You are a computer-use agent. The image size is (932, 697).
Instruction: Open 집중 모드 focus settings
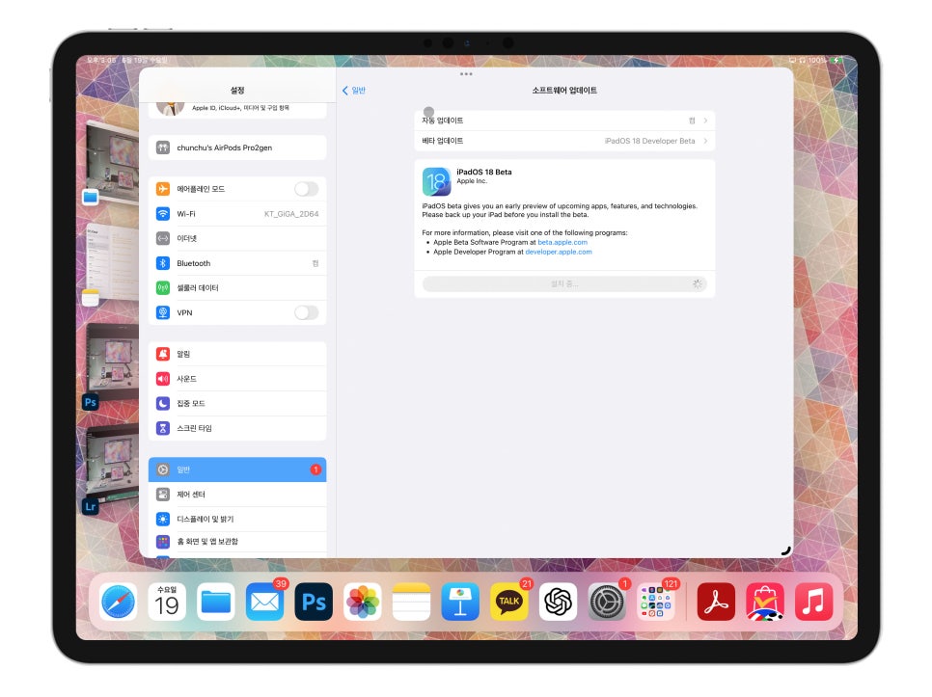(237, 403)
